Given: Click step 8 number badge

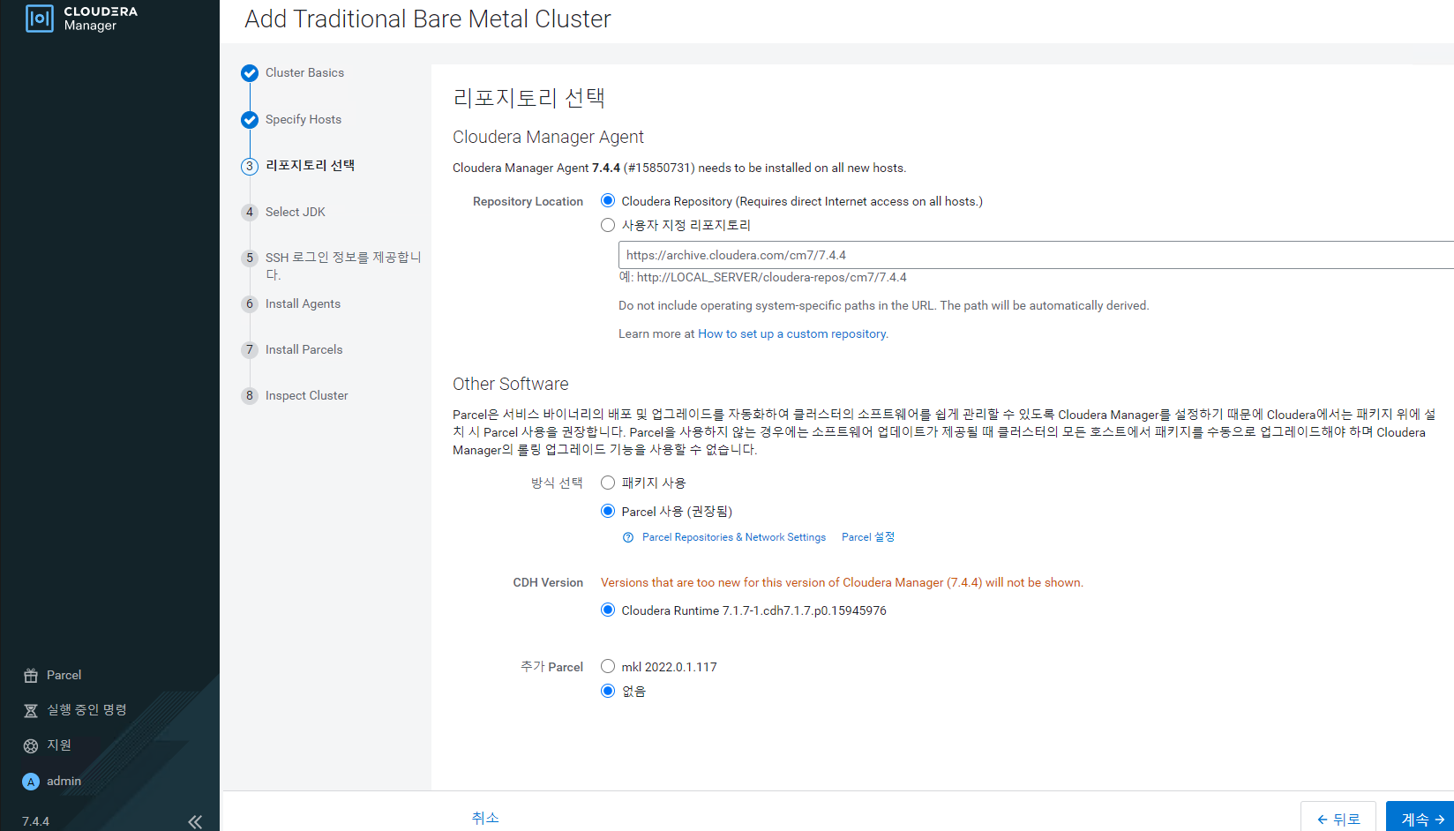Looking at the screenshot, I should 250,395.
